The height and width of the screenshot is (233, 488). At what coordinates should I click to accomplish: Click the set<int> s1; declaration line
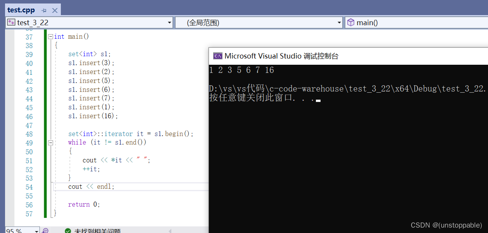click(90, 54)
